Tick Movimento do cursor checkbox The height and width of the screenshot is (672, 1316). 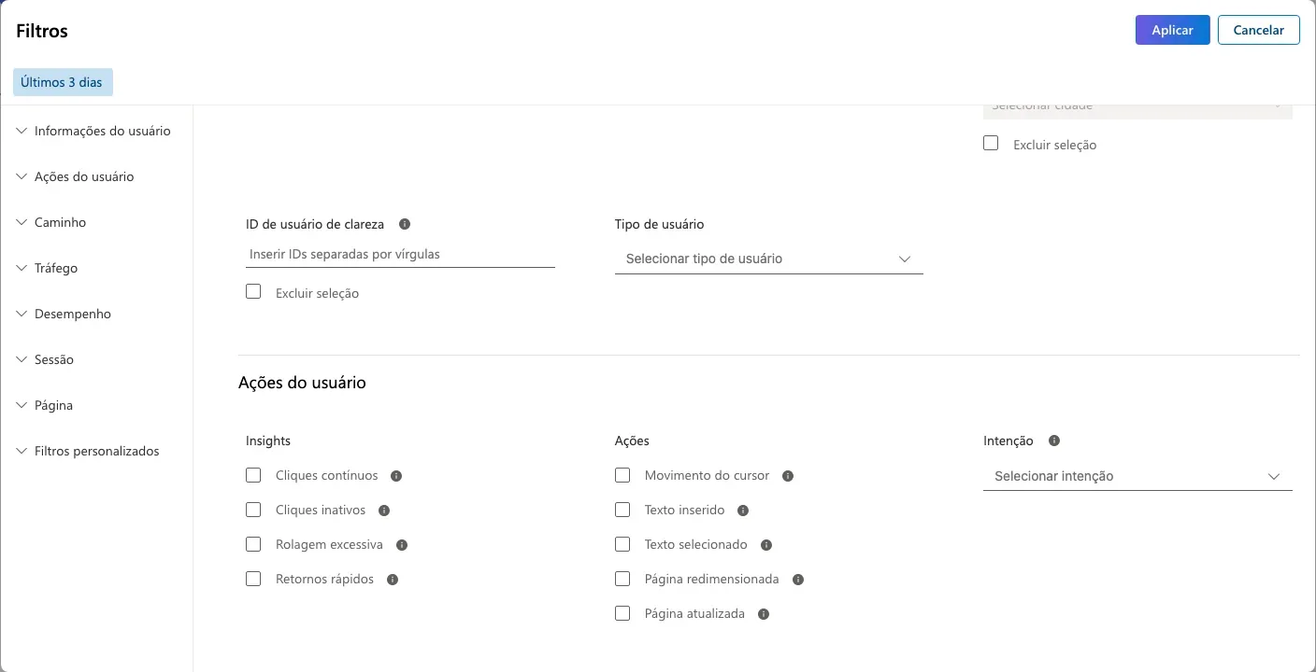tap(622, 475)
